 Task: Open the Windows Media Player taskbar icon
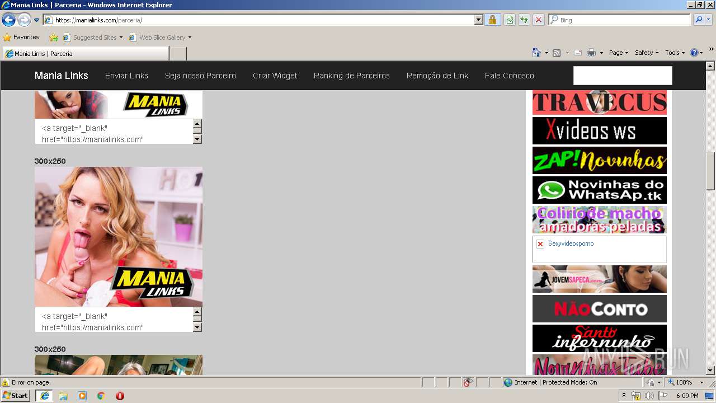82,396
